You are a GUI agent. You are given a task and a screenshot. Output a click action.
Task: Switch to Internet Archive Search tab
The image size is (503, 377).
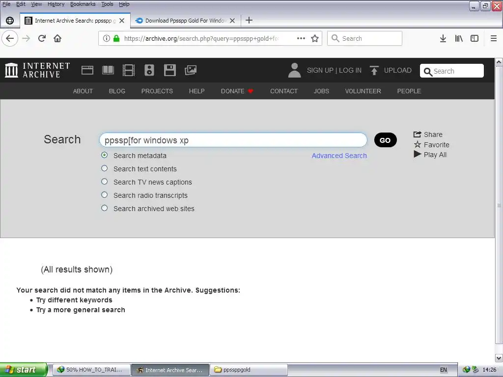75,21
